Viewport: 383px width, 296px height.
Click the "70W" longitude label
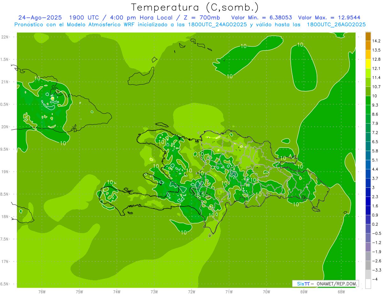[x=267, y=292]
